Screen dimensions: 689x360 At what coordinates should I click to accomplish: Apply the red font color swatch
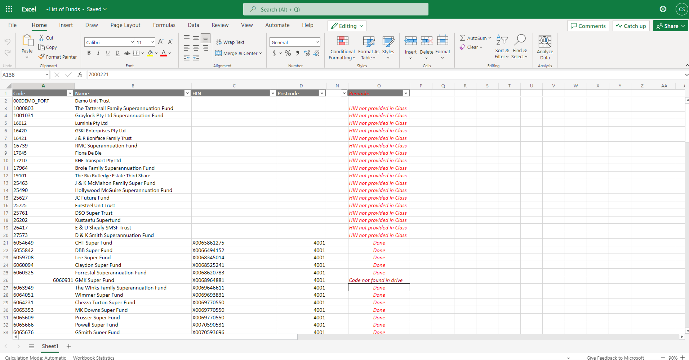pyautogui.click(x=164, y=53)
